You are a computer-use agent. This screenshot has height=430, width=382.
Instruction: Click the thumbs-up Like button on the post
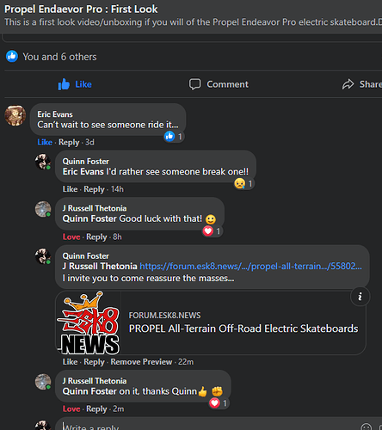click(x=75, y=84)
